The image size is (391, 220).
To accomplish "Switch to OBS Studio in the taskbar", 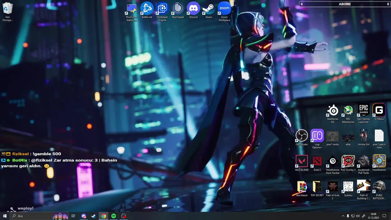I will [123, 216].
